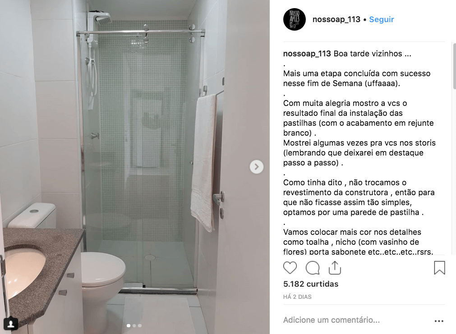456x334 pixels.
Task: Click the bathroom shower photo
Action: [x=135, y=167]
